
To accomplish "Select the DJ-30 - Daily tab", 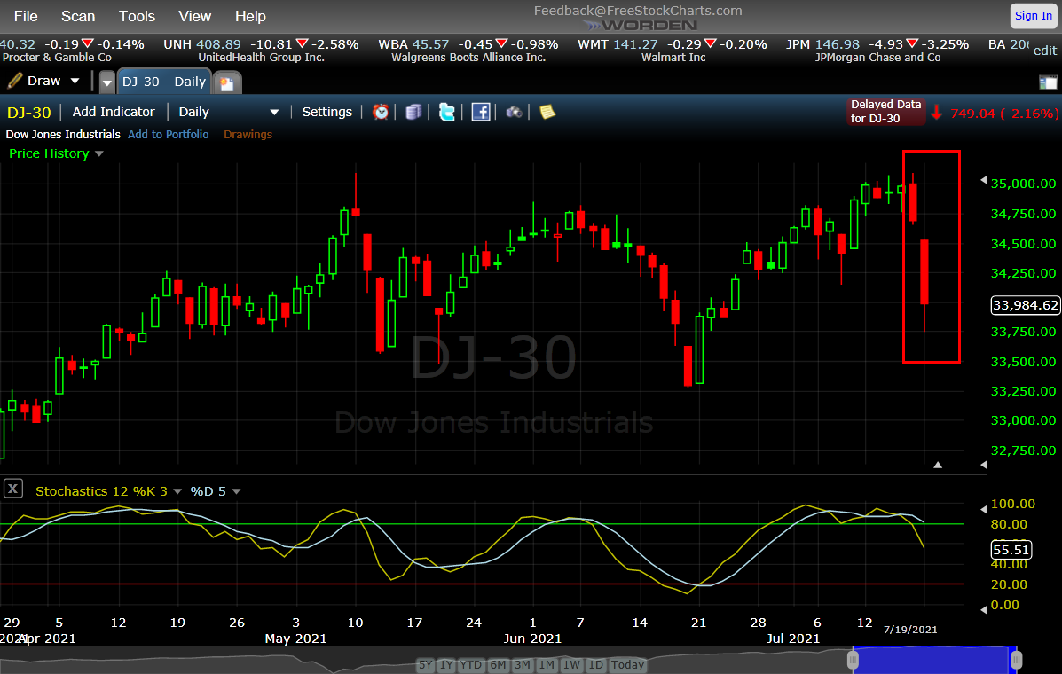I will click(165, 82).
